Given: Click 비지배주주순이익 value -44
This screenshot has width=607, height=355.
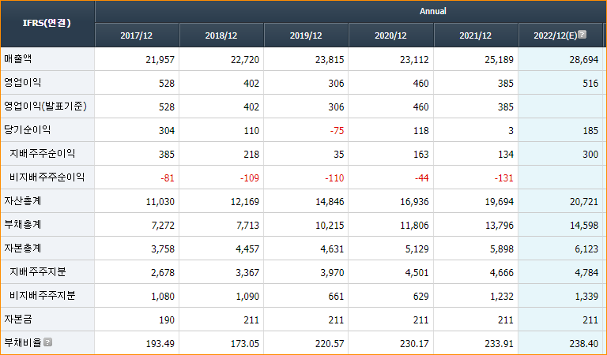Looking at the screenshot, I should point(421,178).
